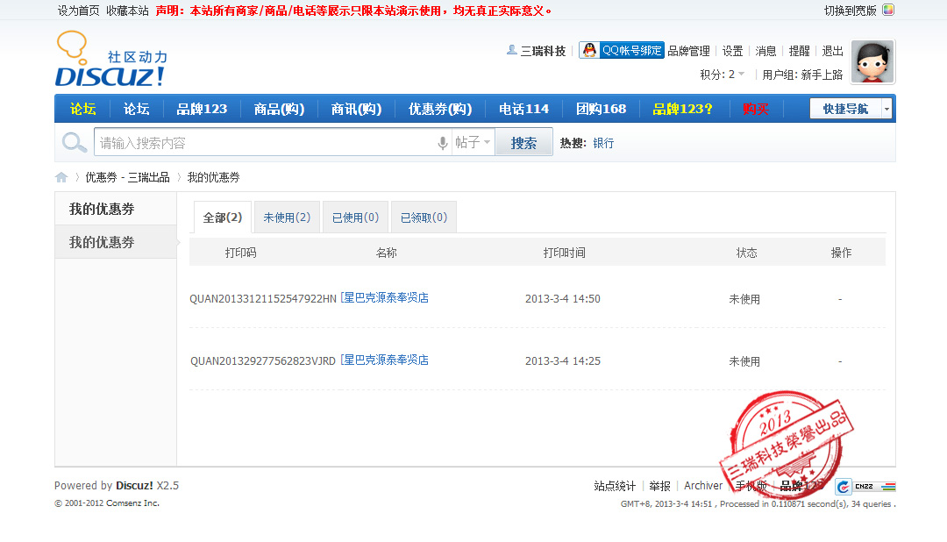Image resolution: width=947 pixels, height=542 pixels.
Task: Click the 2013-3-4 14:25 print time
Action: [563, 360]
